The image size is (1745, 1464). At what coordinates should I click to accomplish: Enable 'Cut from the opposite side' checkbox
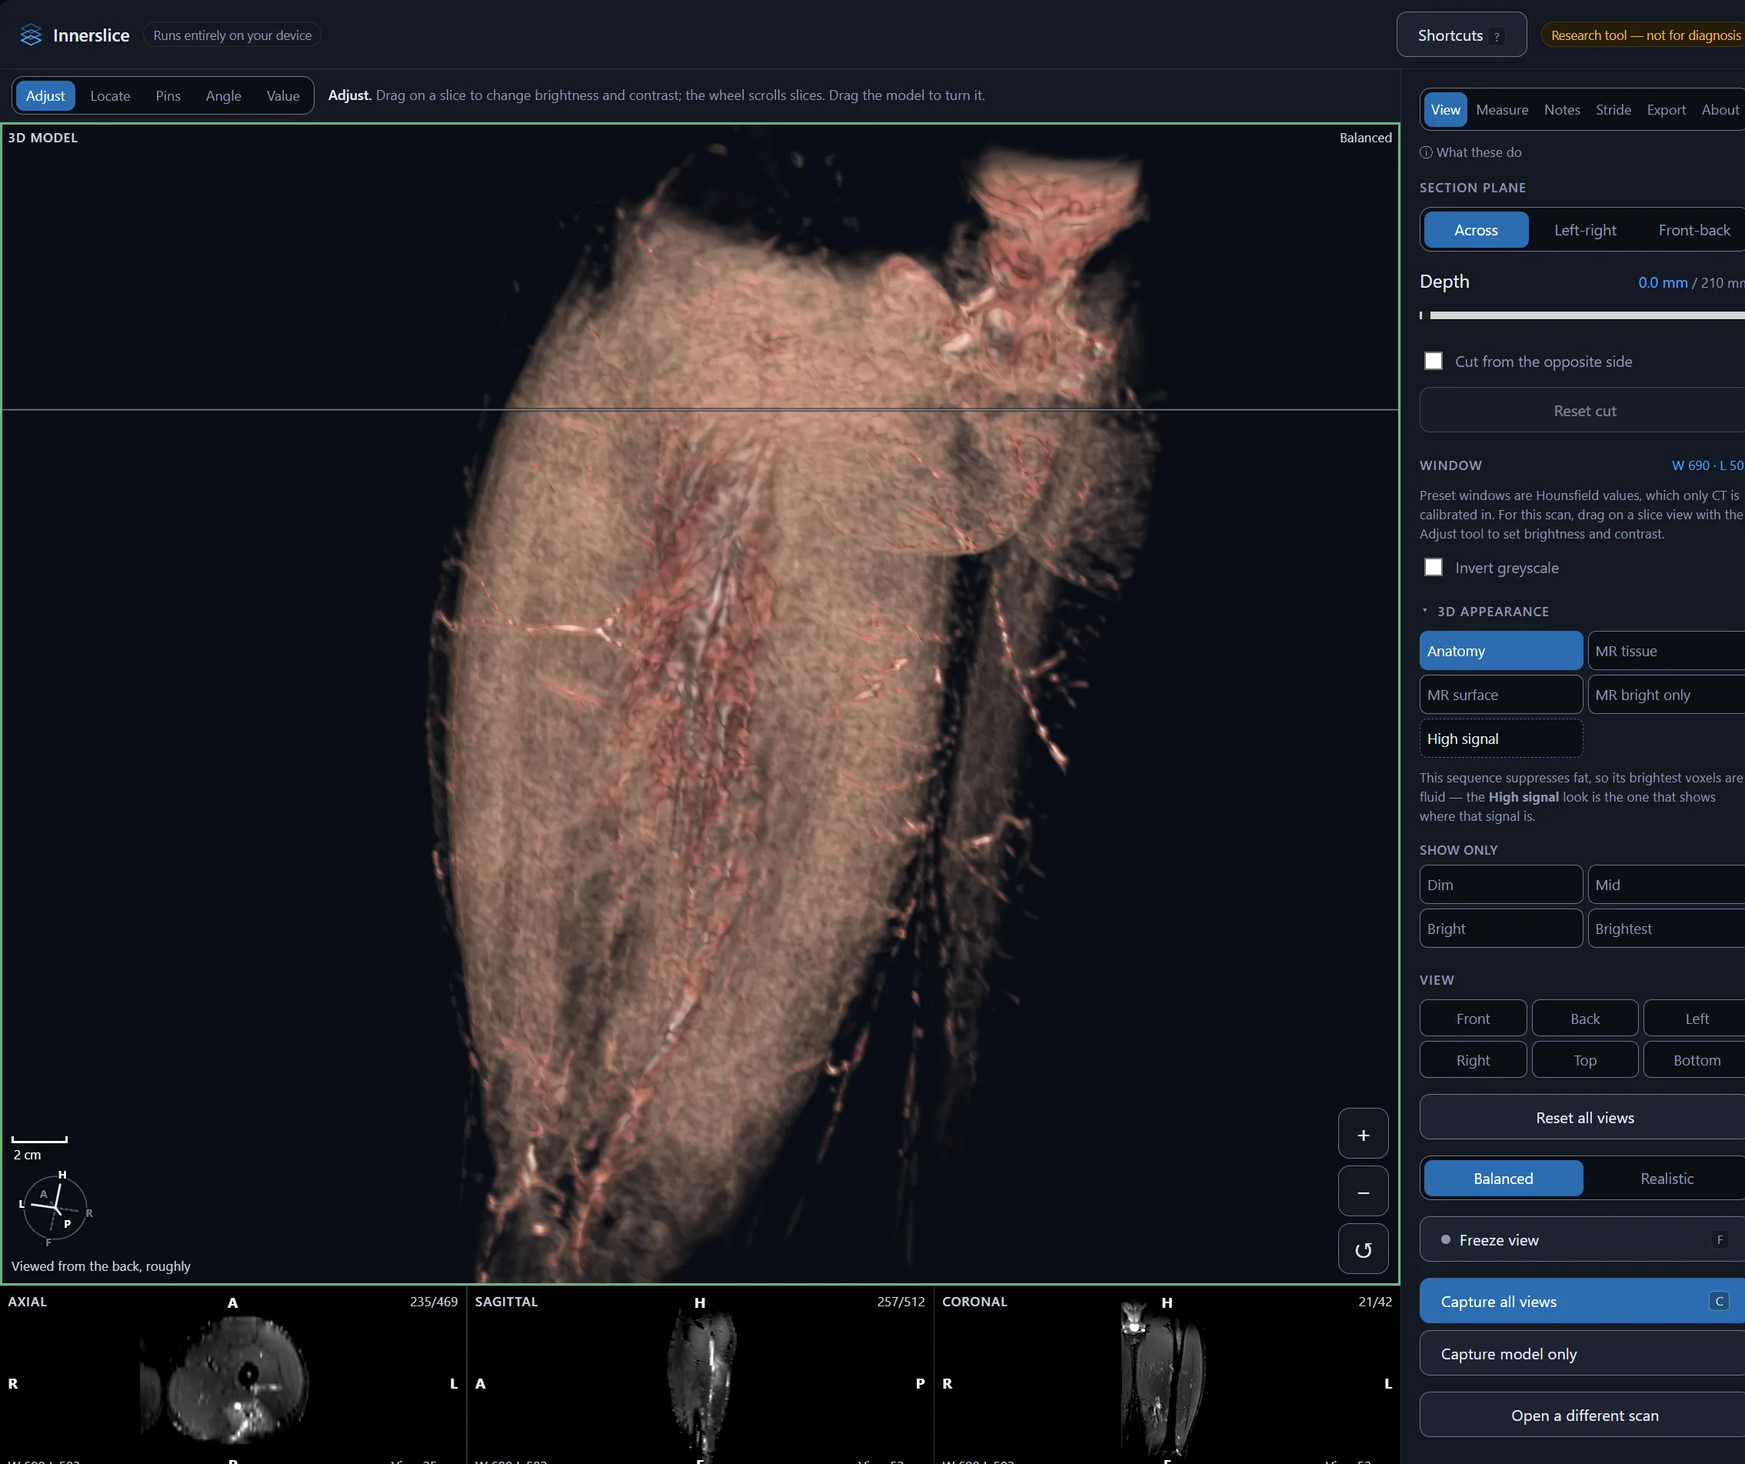[1434, 361]
